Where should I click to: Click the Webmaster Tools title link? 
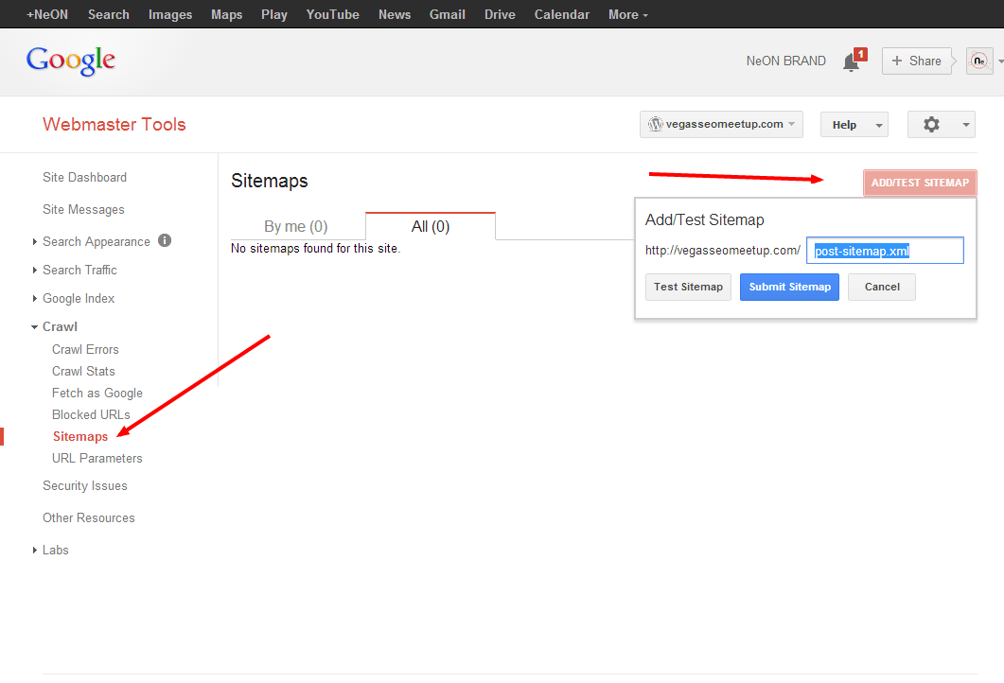pyautogui.click(x=114, y=124)
